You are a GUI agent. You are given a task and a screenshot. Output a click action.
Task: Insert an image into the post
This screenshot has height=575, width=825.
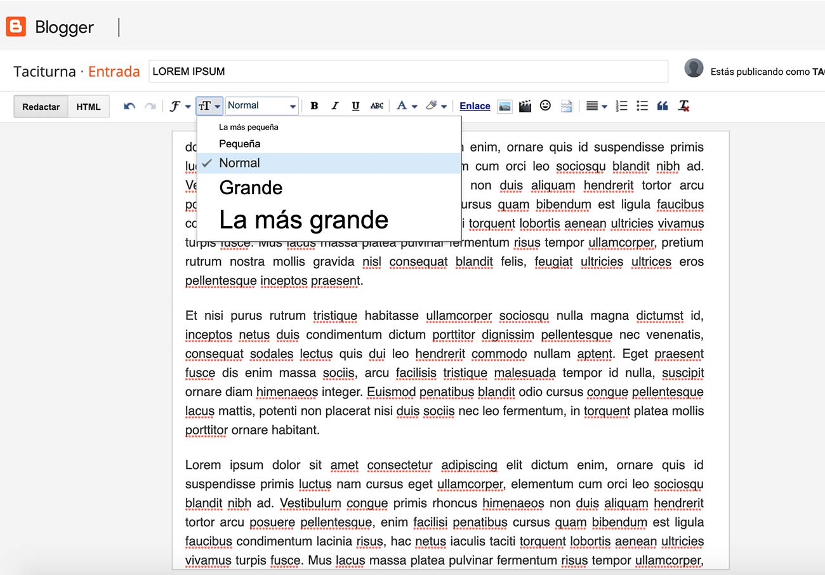click(505, 105)
